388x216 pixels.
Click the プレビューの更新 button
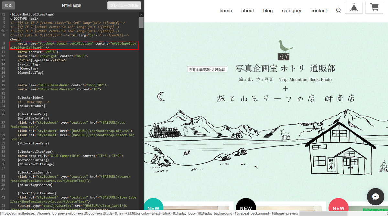point(124,5)
